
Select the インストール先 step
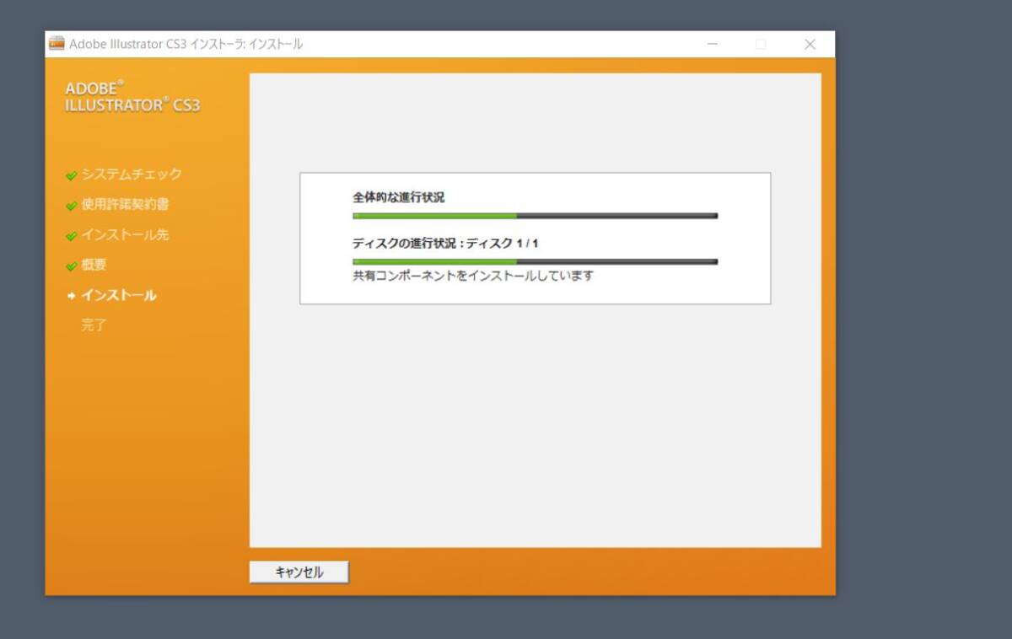point(125,235)
